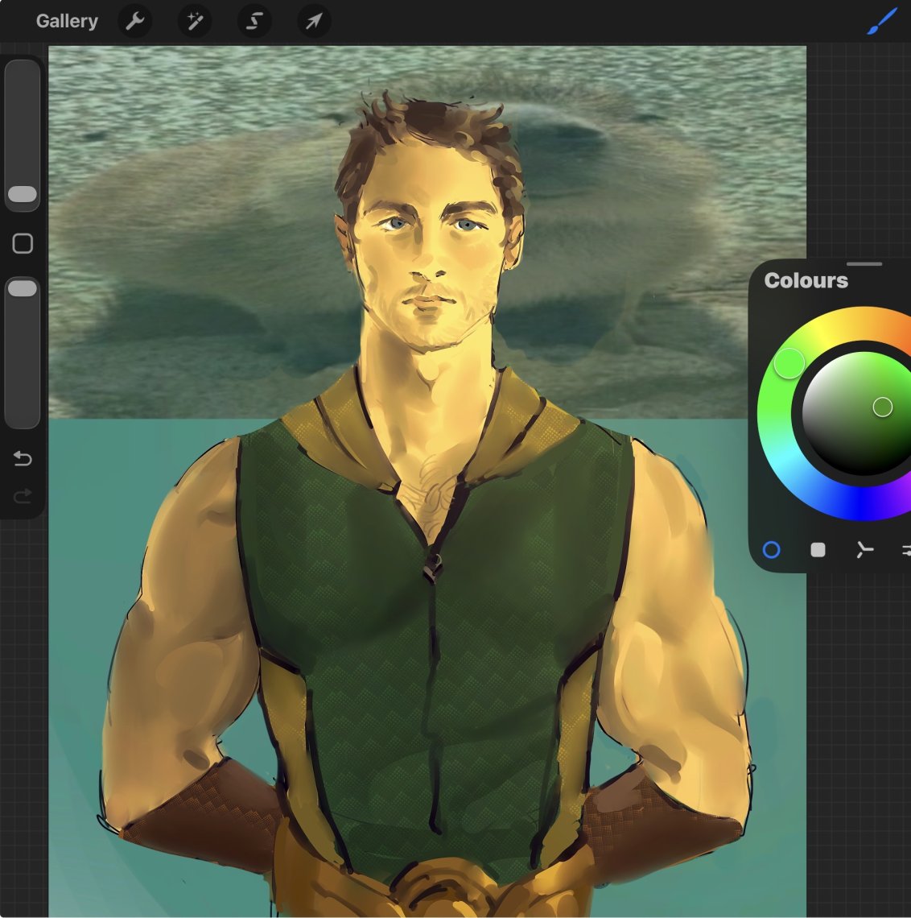Click the Colours panel title
This screenshot has height=918, width=911.
pos(806,280)
